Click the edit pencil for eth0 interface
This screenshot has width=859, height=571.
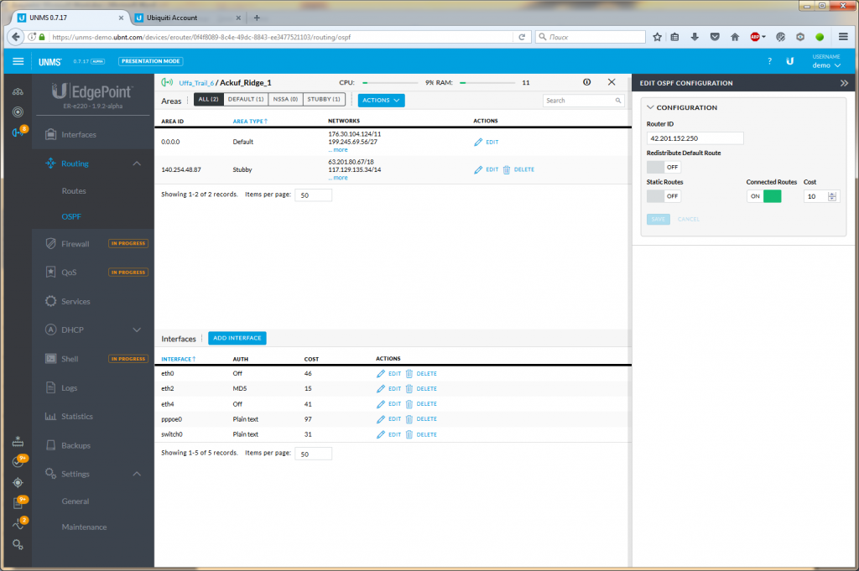(381, 373)
